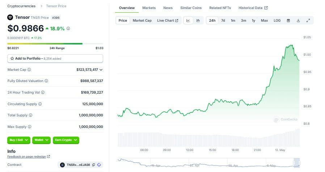The width and height of the screenshot is (325, 172).
Task: Click external link icon beside Feedback link
Action: click(x=48, y=156)
